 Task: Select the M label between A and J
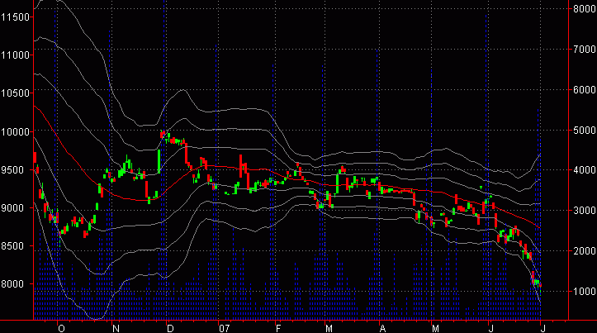pyautogui.click(x=435, y=328)
